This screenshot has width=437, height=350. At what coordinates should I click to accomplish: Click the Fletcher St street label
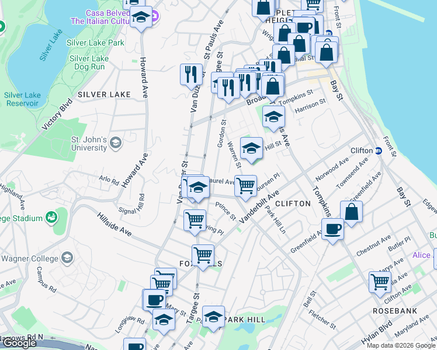[x=322, y=320]
